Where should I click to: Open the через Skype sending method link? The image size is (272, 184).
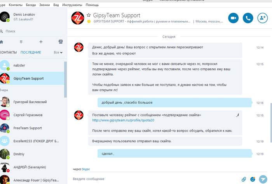[x=86, y=169]
